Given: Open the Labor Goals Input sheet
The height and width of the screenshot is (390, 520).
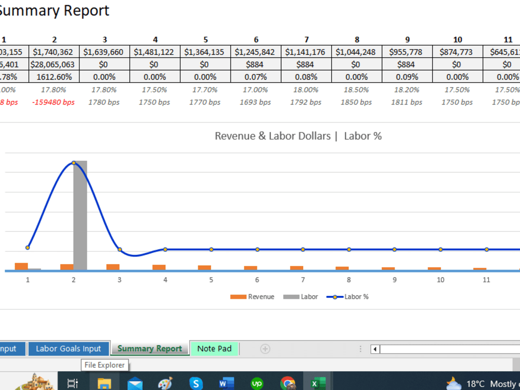Looking at the screenshot, I should pyautogui.click(x=68, y=349).
